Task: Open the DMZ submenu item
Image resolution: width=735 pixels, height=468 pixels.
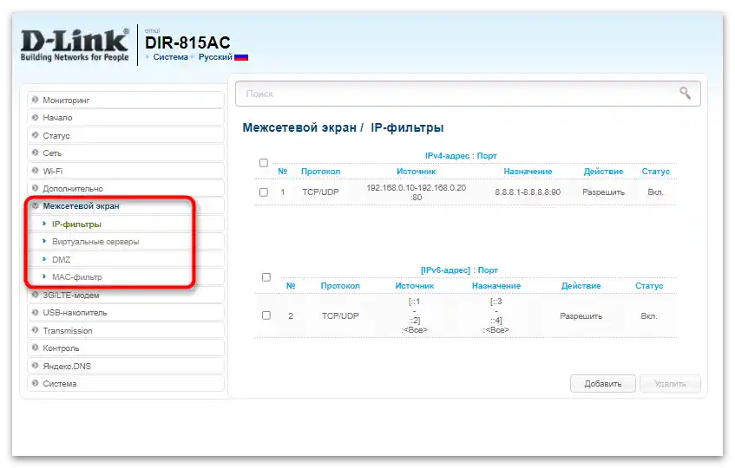Action: click(62, 260)
